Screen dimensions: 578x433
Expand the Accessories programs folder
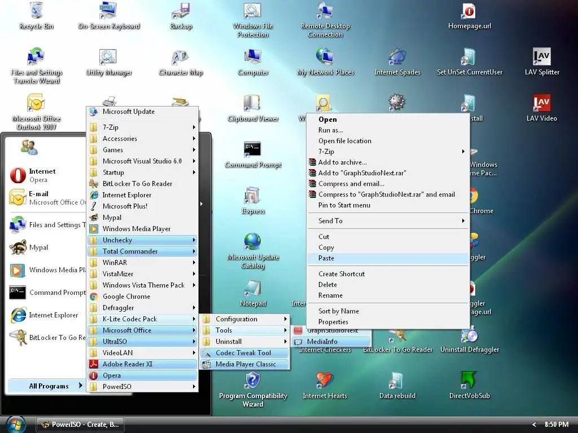142,139
